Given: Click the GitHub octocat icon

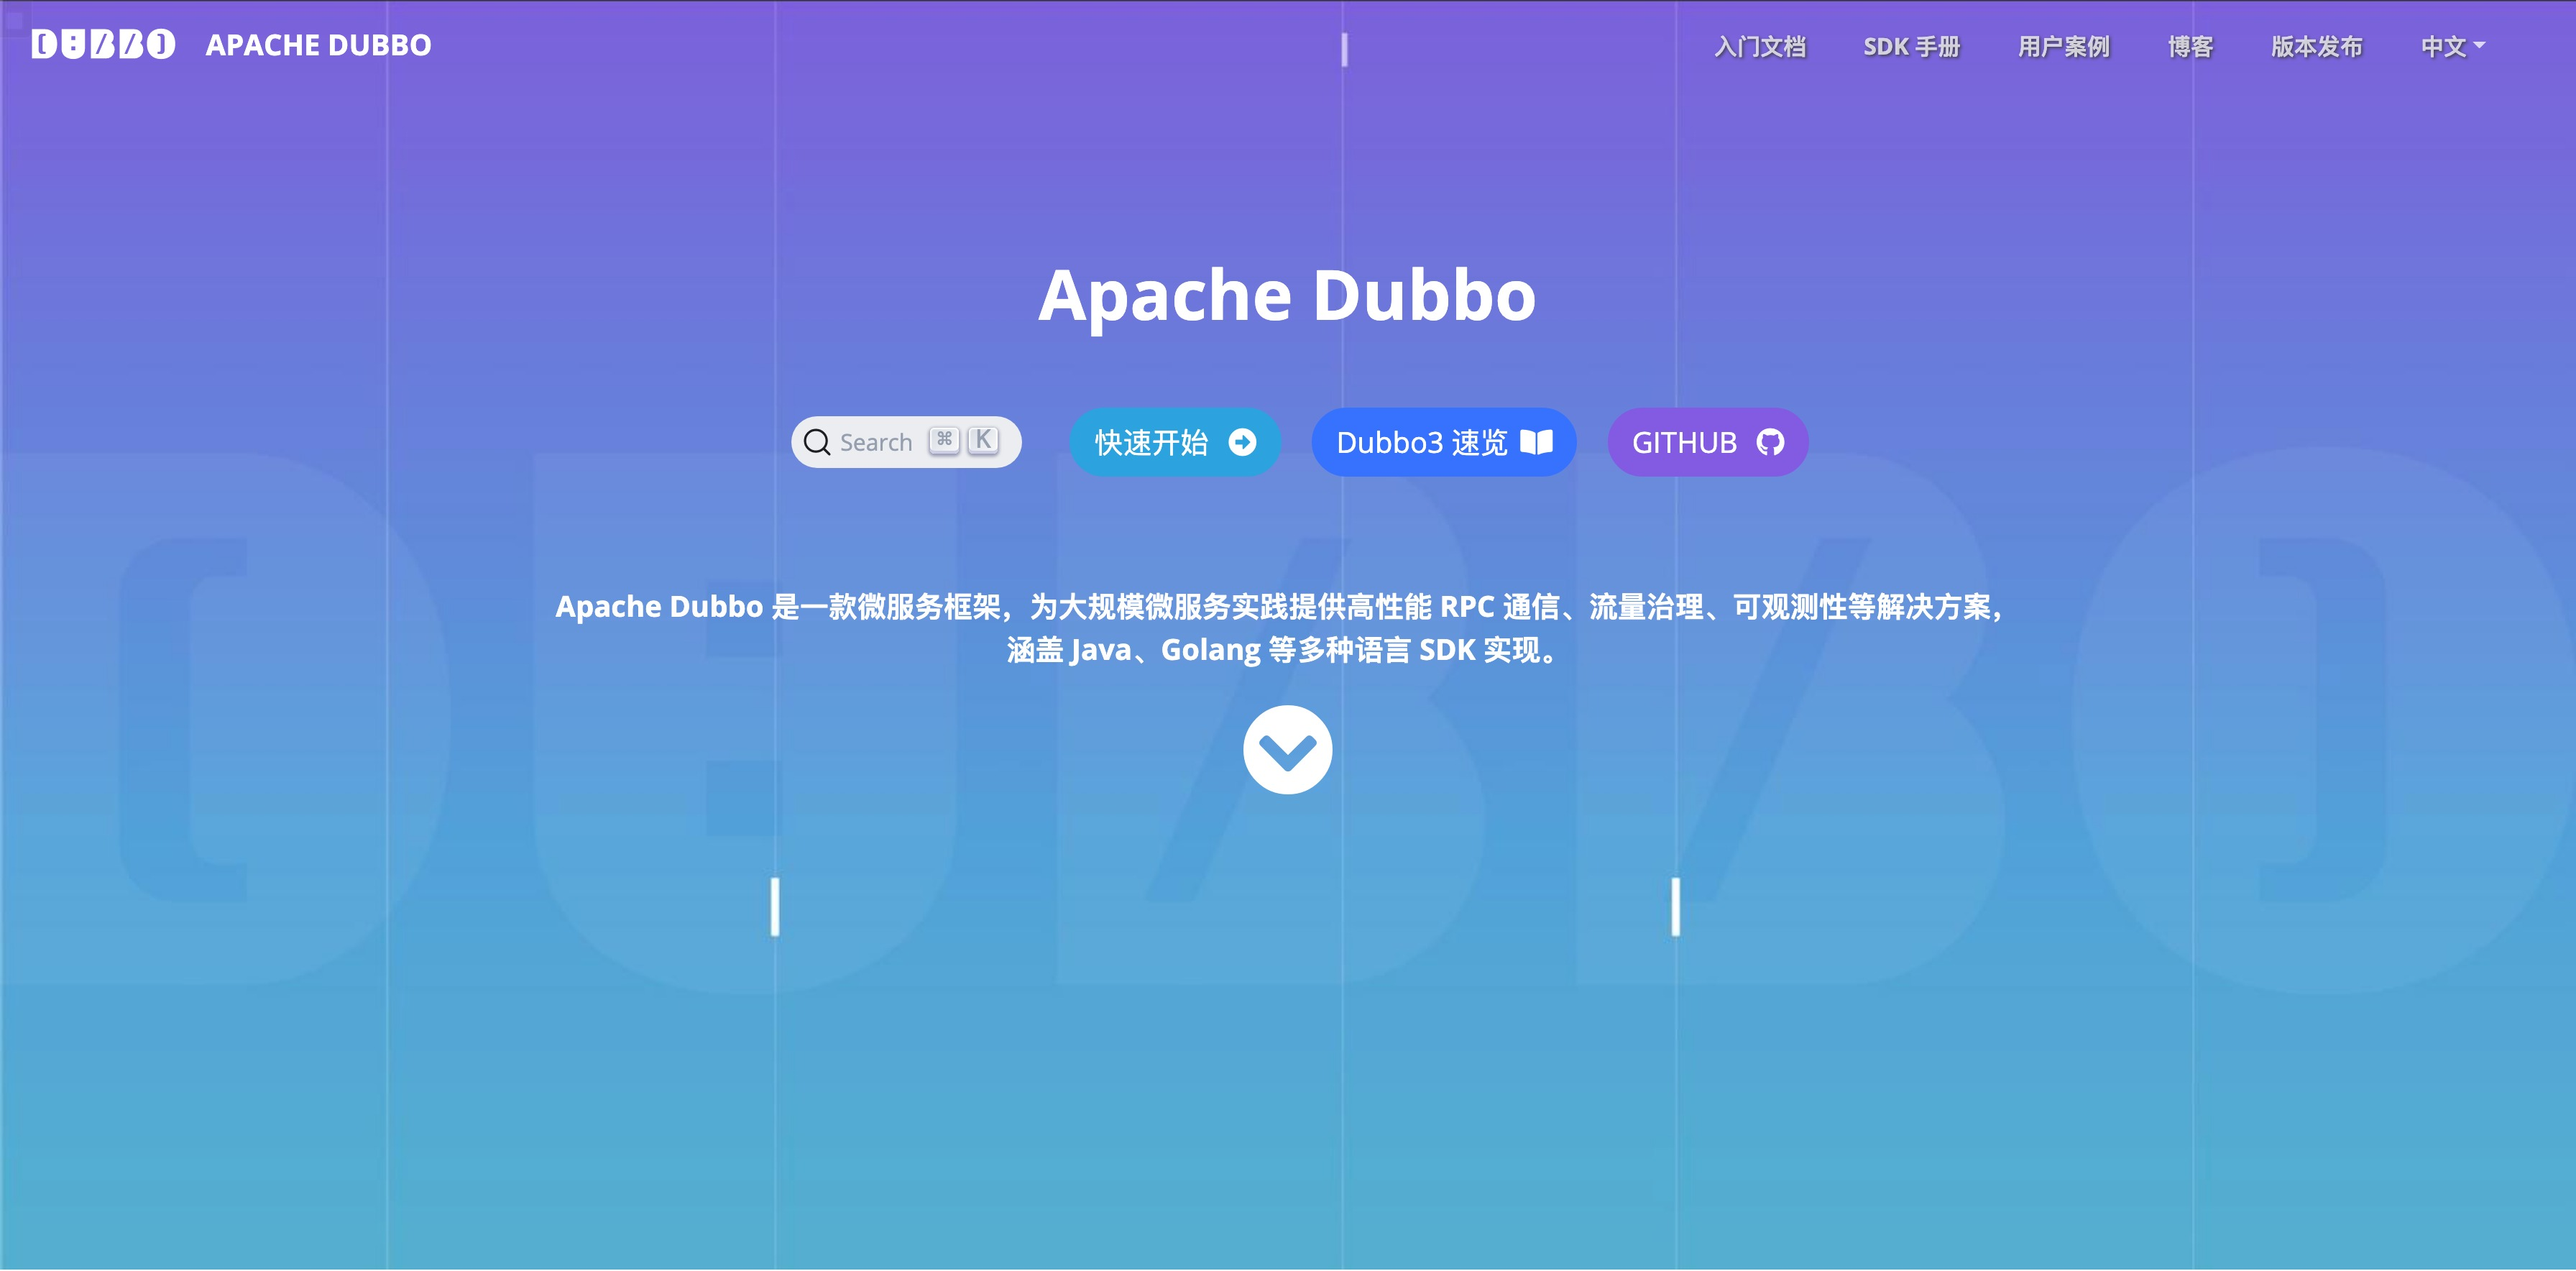Looking at the screenshot, I should click(1770, 442).
